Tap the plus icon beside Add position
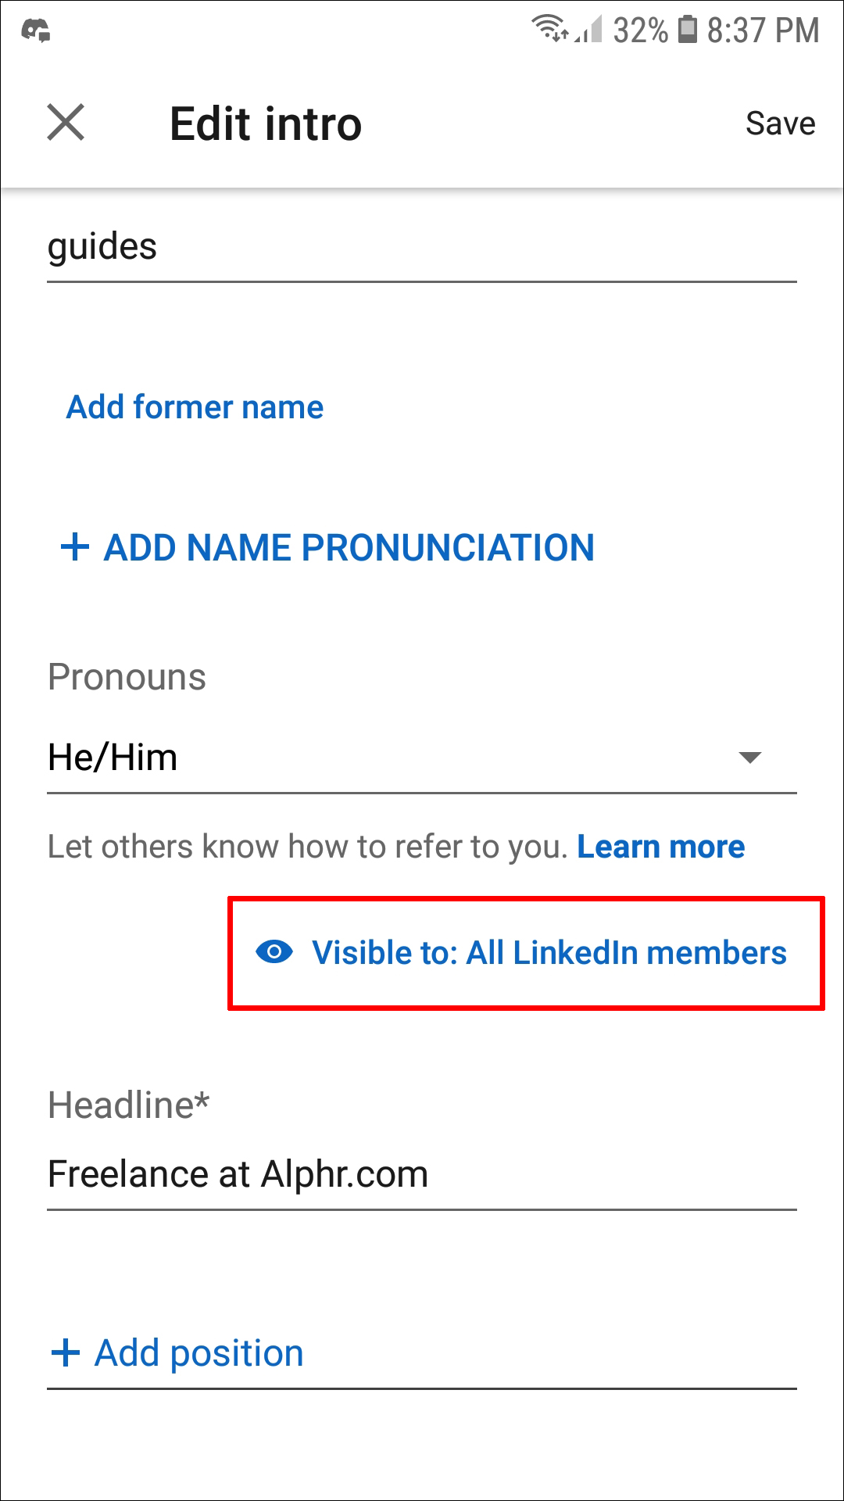This screenshot has height=1501, width=844. pyautogui.click(x=66, y=1352)
